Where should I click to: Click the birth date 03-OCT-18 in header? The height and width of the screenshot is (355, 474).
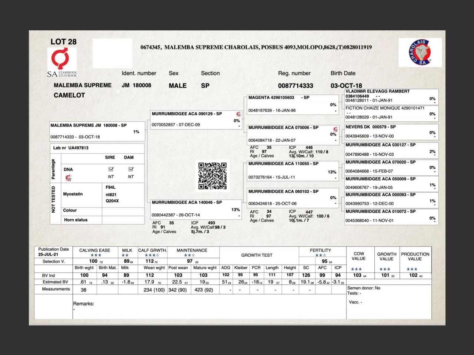(346, 86)
